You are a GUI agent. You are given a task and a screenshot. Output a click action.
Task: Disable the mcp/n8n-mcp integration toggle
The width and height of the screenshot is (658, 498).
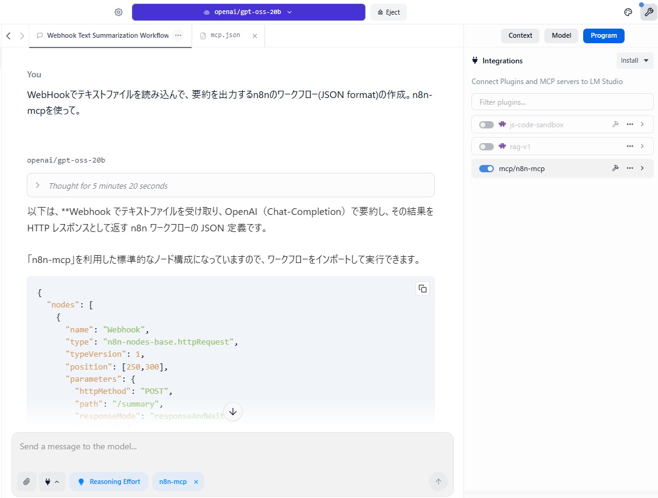pyautogui.click(x=486, y=169)
